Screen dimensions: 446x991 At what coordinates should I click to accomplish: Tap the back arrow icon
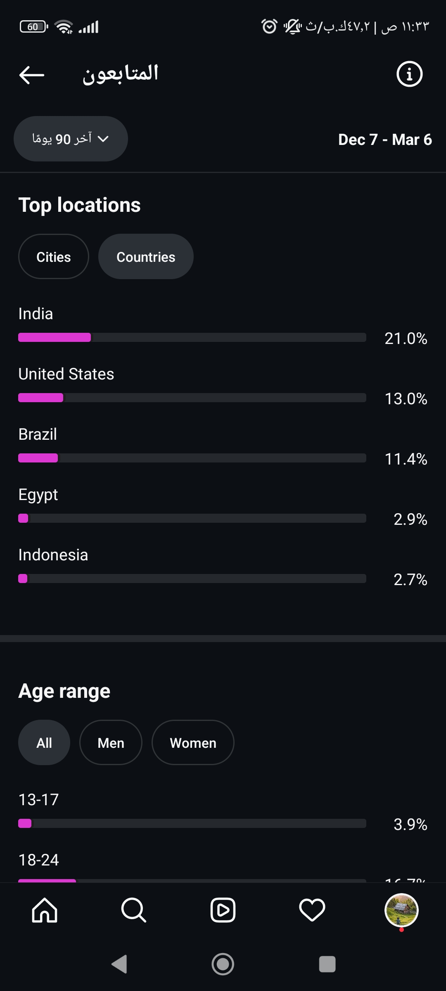click(32, 75)
